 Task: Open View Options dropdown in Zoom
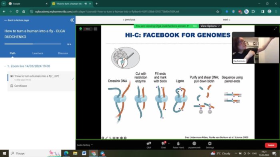[210, 26]
